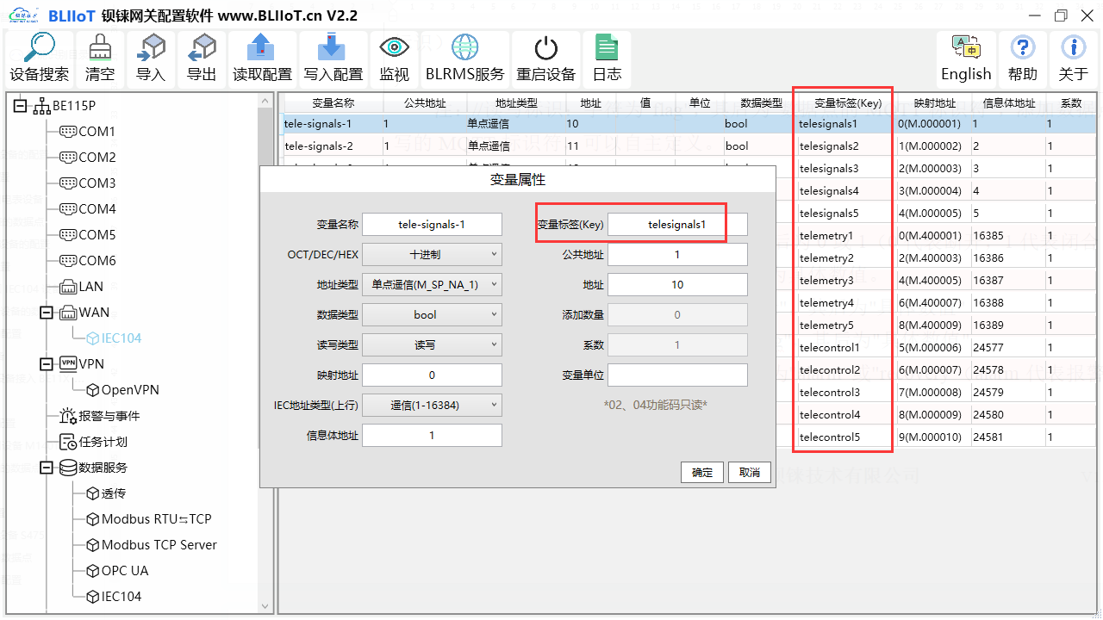
Task: Open the IEC地址类型 遥信(1-16384) dropdown
Action: tap(432, 405)
